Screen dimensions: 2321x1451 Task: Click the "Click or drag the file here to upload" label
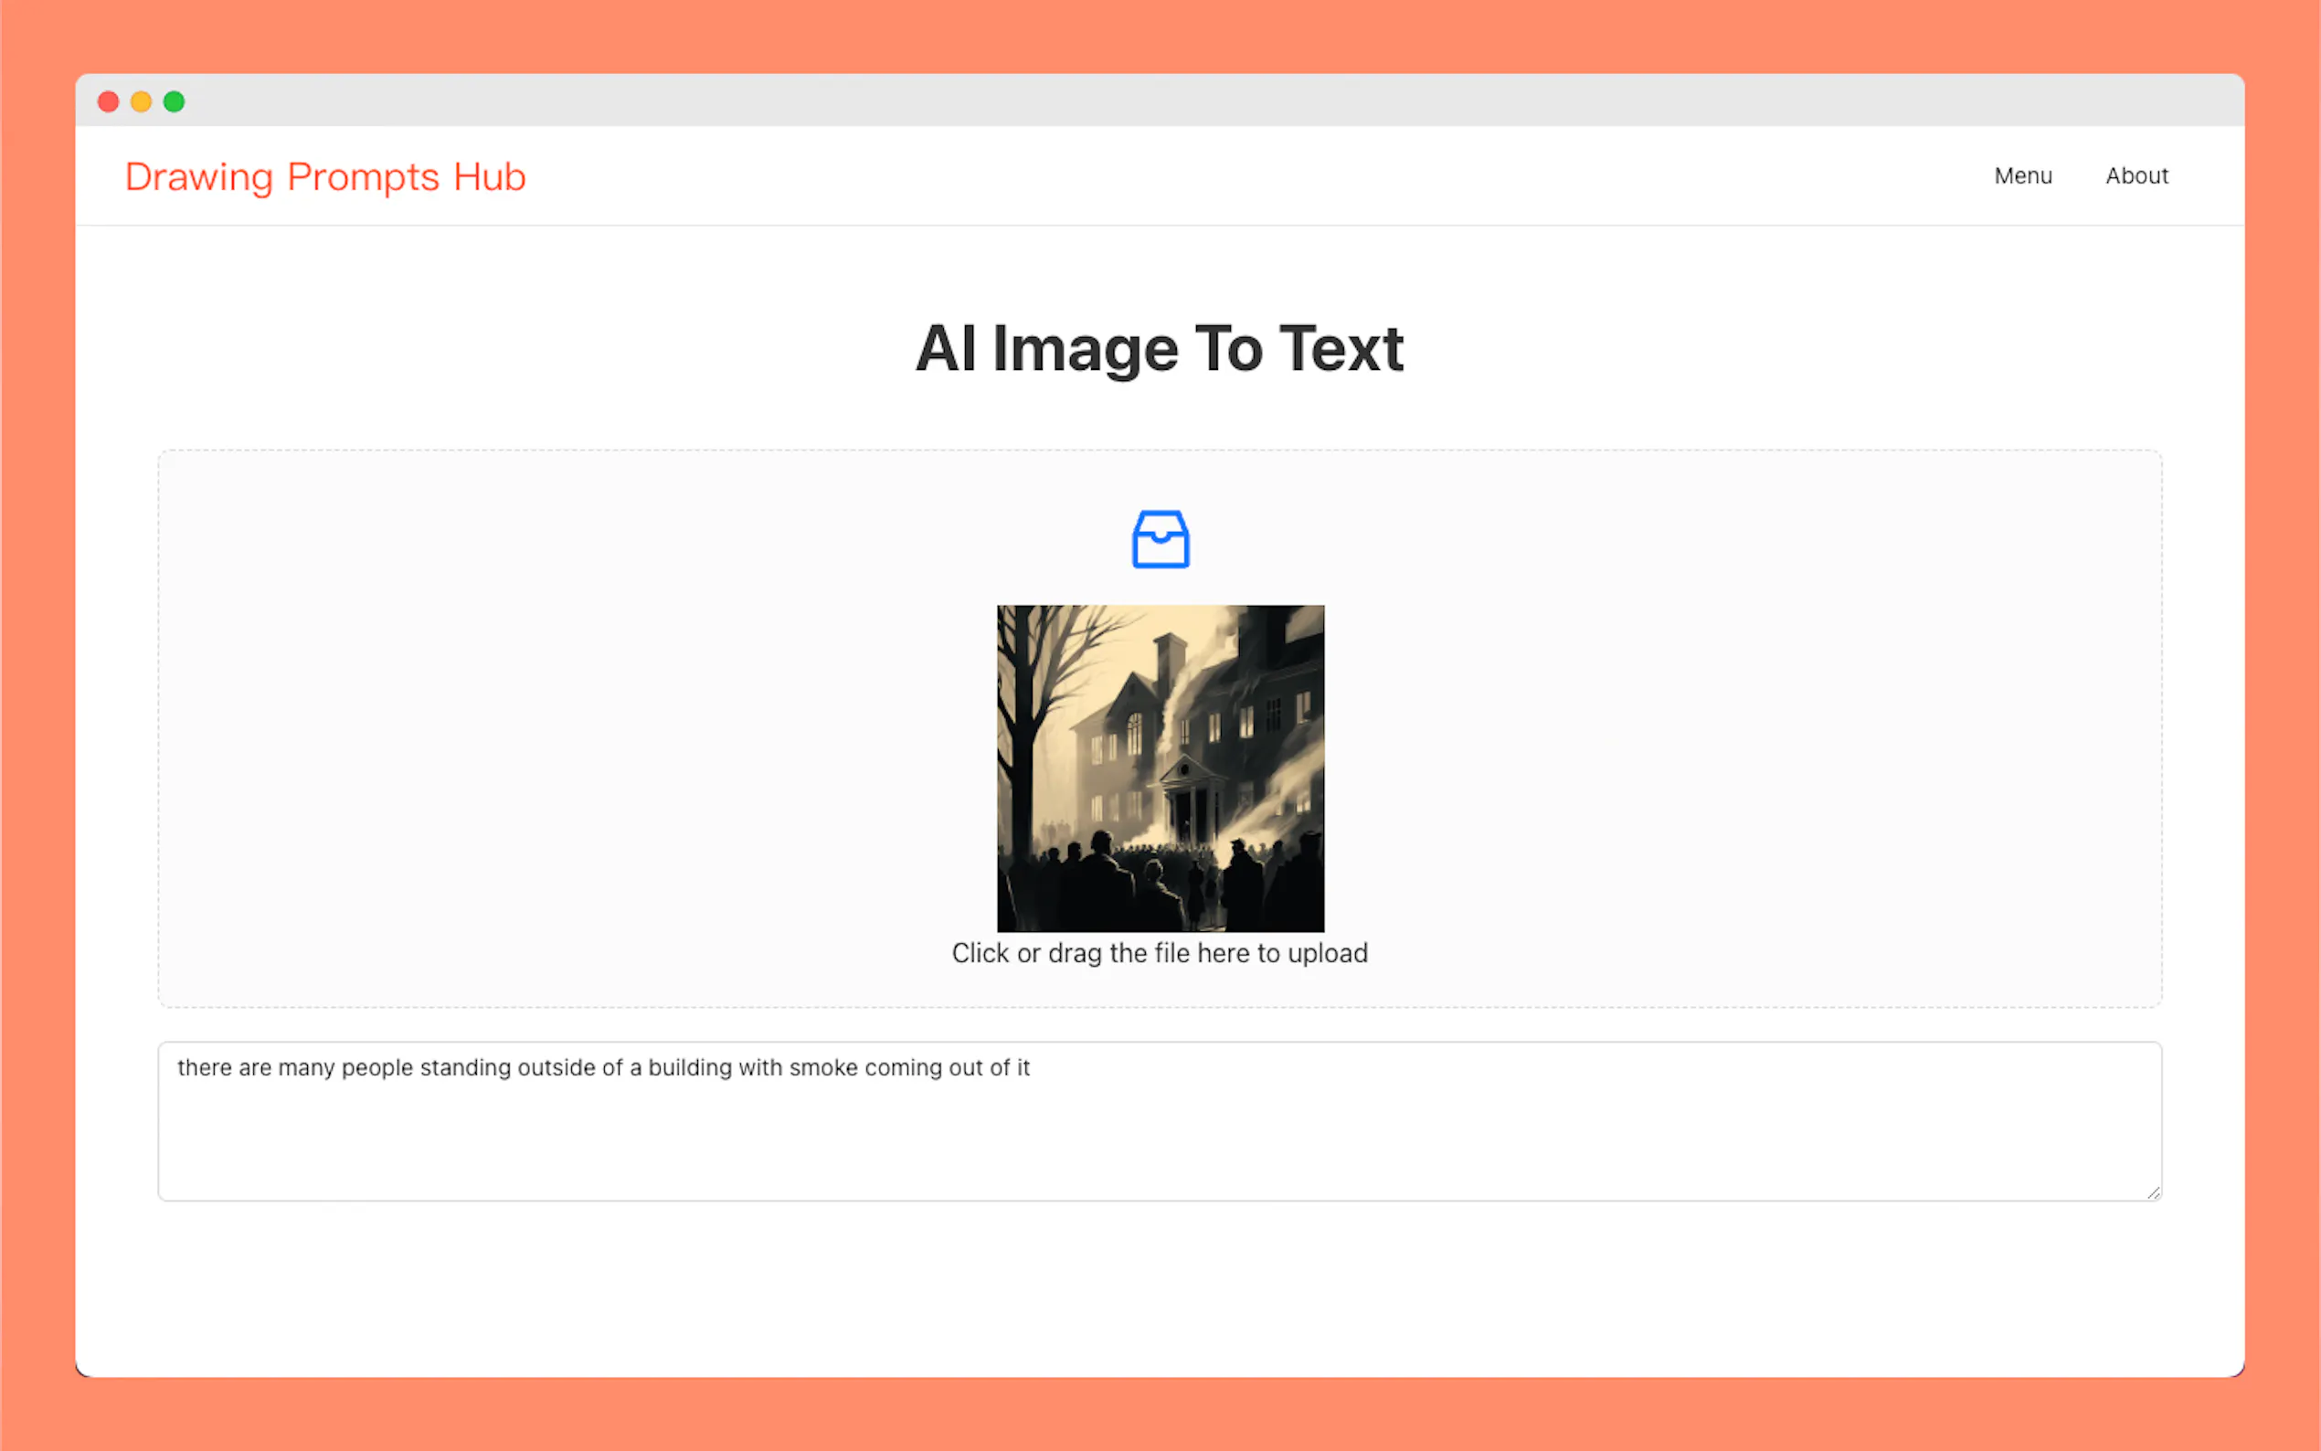[1160, 953]
